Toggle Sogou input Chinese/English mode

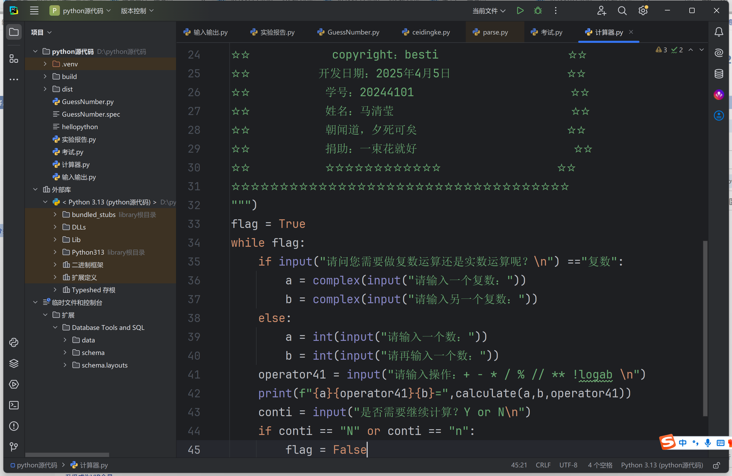pos(683,443)
